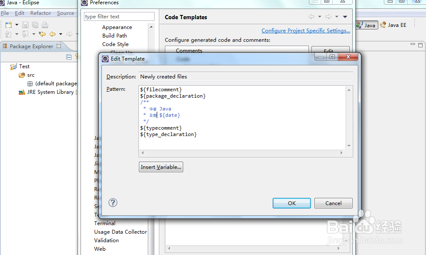This screenshot has height=255, width=426.
Task: Minimize the editor area view
Action: tap(413, 44)
